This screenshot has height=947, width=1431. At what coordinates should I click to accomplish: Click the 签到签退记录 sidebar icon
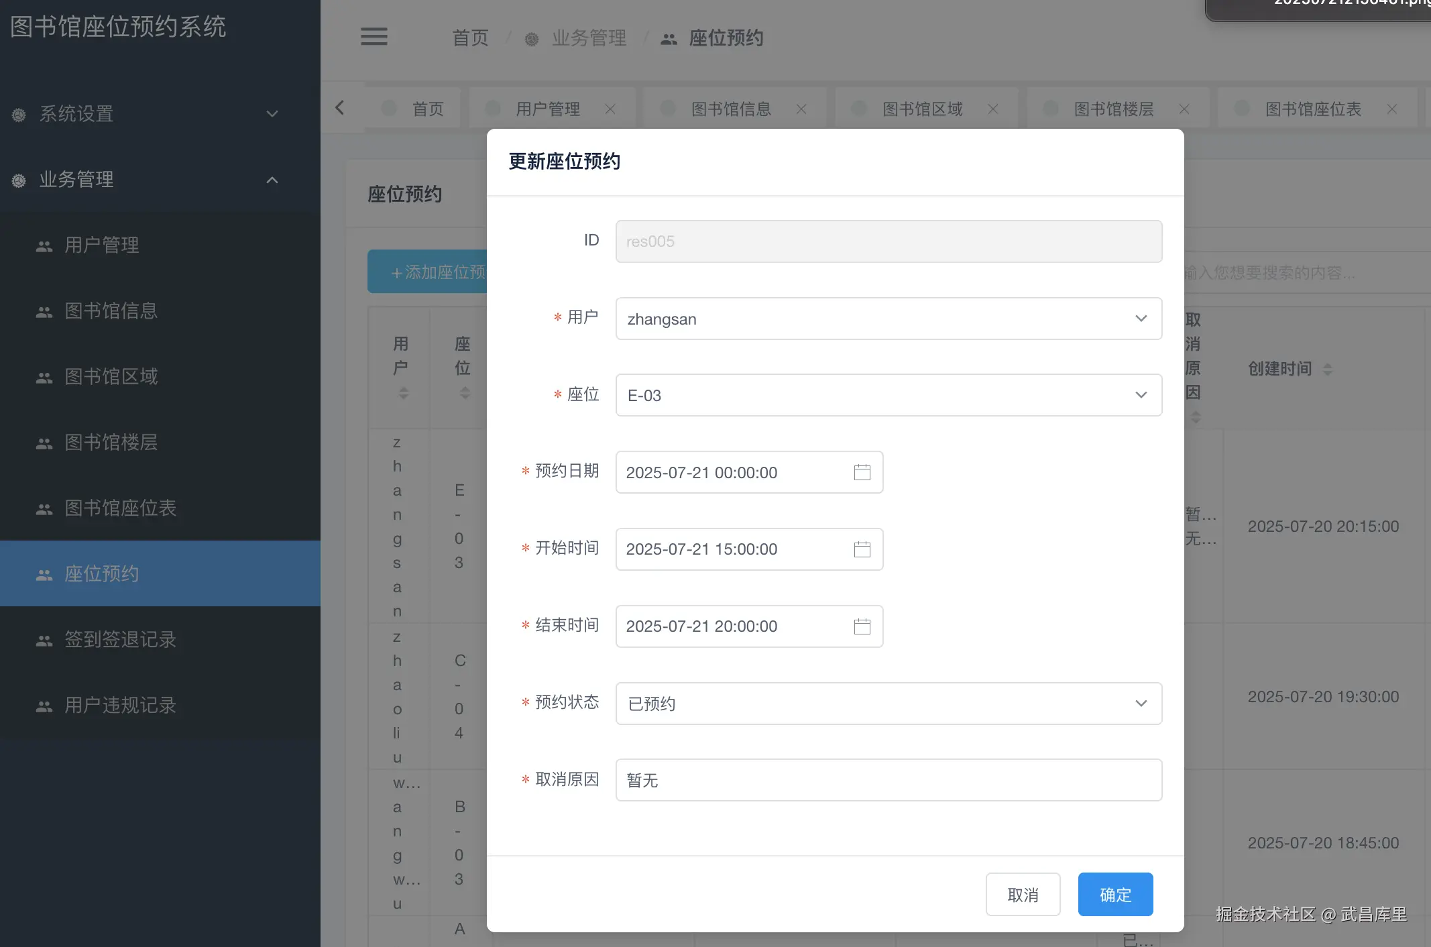click(44, 640)
